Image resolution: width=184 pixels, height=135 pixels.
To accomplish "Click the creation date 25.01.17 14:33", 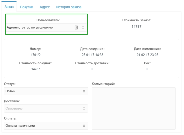I will pyautogui.click(x=92, y=55).
